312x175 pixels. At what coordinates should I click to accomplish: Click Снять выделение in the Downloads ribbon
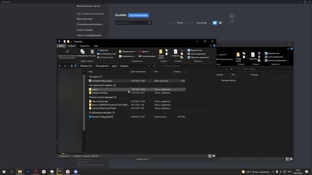click(196, 54)
